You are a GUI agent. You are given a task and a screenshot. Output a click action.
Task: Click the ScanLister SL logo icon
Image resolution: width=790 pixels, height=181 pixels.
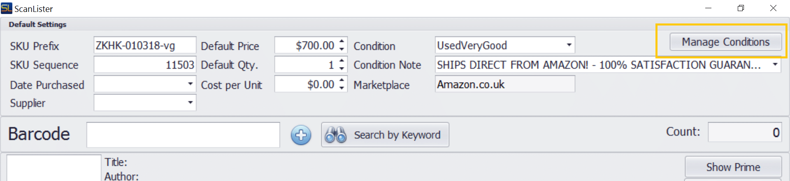pos(7,8)
